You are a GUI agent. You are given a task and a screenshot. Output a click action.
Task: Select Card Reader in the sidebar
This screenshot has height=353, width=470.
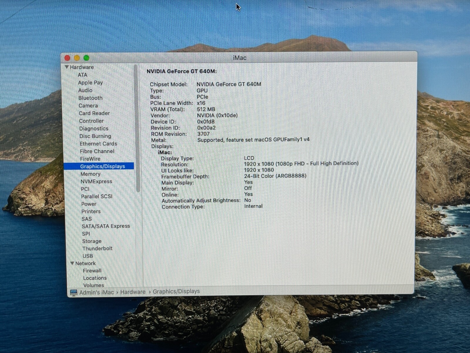pos(94,113)
